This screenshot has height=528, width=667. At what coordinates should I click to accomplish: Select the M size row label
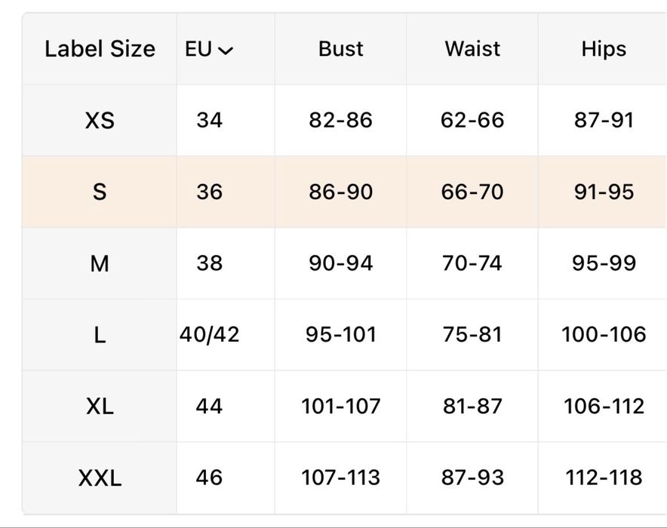tap(100, 264)
